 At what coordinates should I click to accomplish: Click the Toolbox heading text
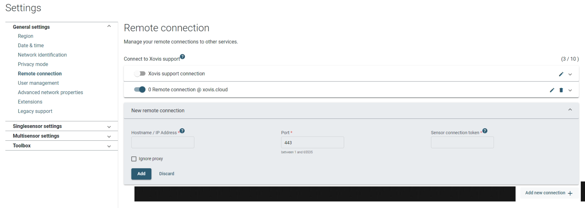(x=22, y=146)
